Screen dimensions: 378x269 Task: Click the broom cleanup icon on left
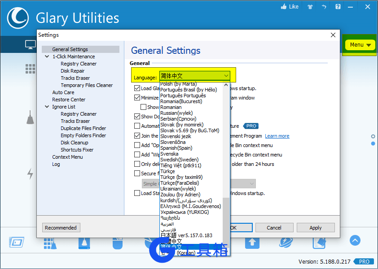tap(30, 117)
